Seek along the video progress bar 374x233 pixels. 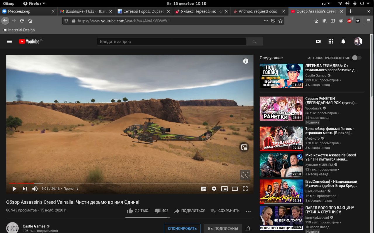(130, 183)
